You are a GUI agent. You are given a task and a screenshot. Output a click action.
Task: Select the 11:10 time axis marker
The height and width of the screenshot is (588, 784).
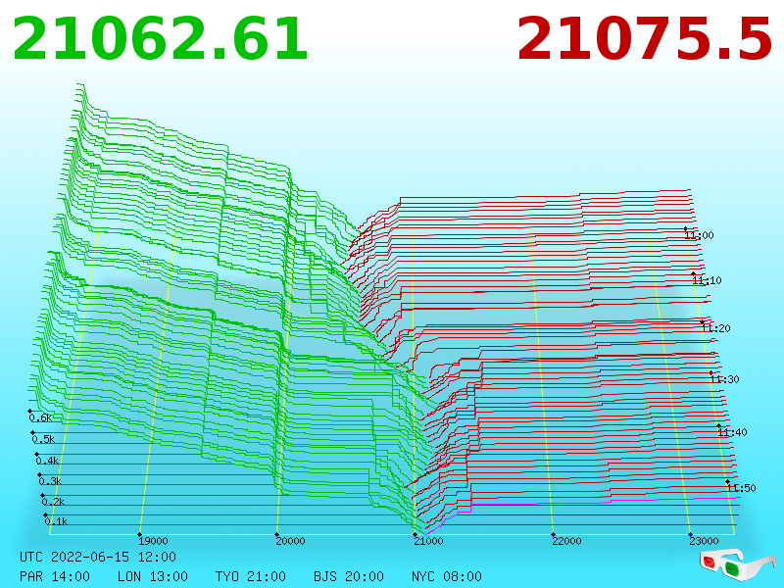pyautogui.click(x=707, y=280)
